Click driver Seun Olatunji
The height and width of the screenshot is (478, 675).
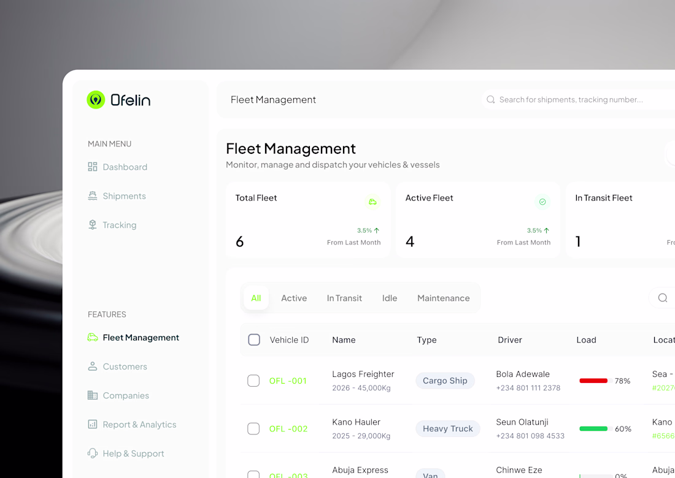(522, 422)
